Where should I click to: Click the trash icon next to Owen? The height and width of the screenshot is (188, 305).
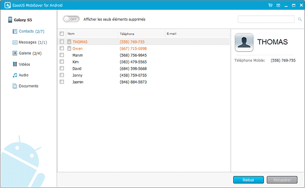(69, 48)
